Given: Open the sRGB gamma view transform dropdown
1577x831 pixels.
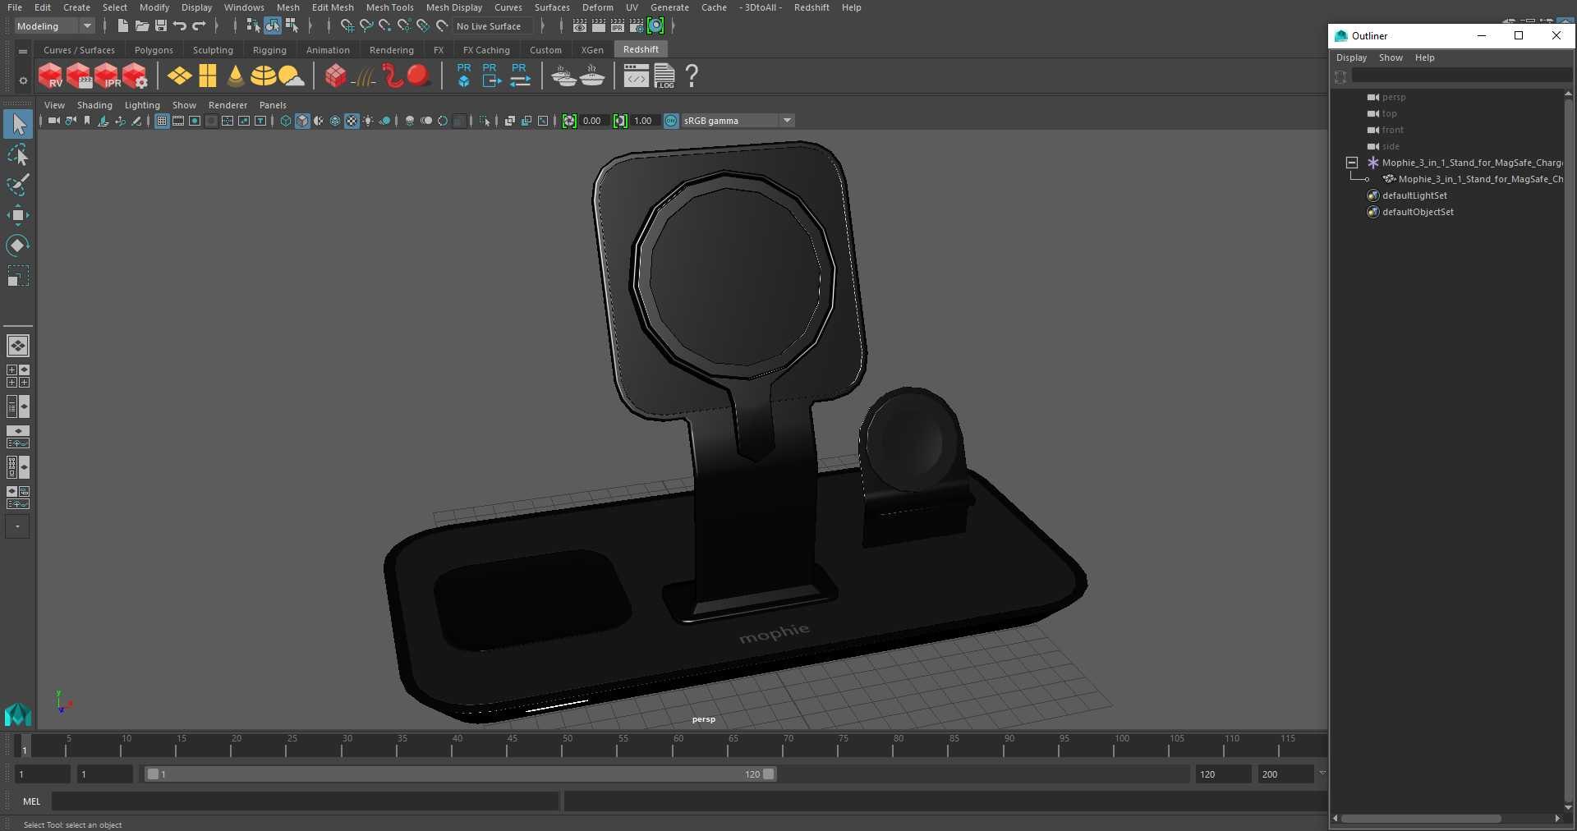Looking at the screenshot, I should tap(738, 121).
